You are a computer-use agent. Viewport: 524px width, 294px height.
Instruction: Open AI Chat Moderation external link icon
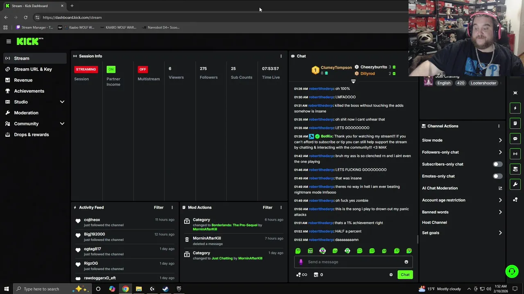click(500, 188)
